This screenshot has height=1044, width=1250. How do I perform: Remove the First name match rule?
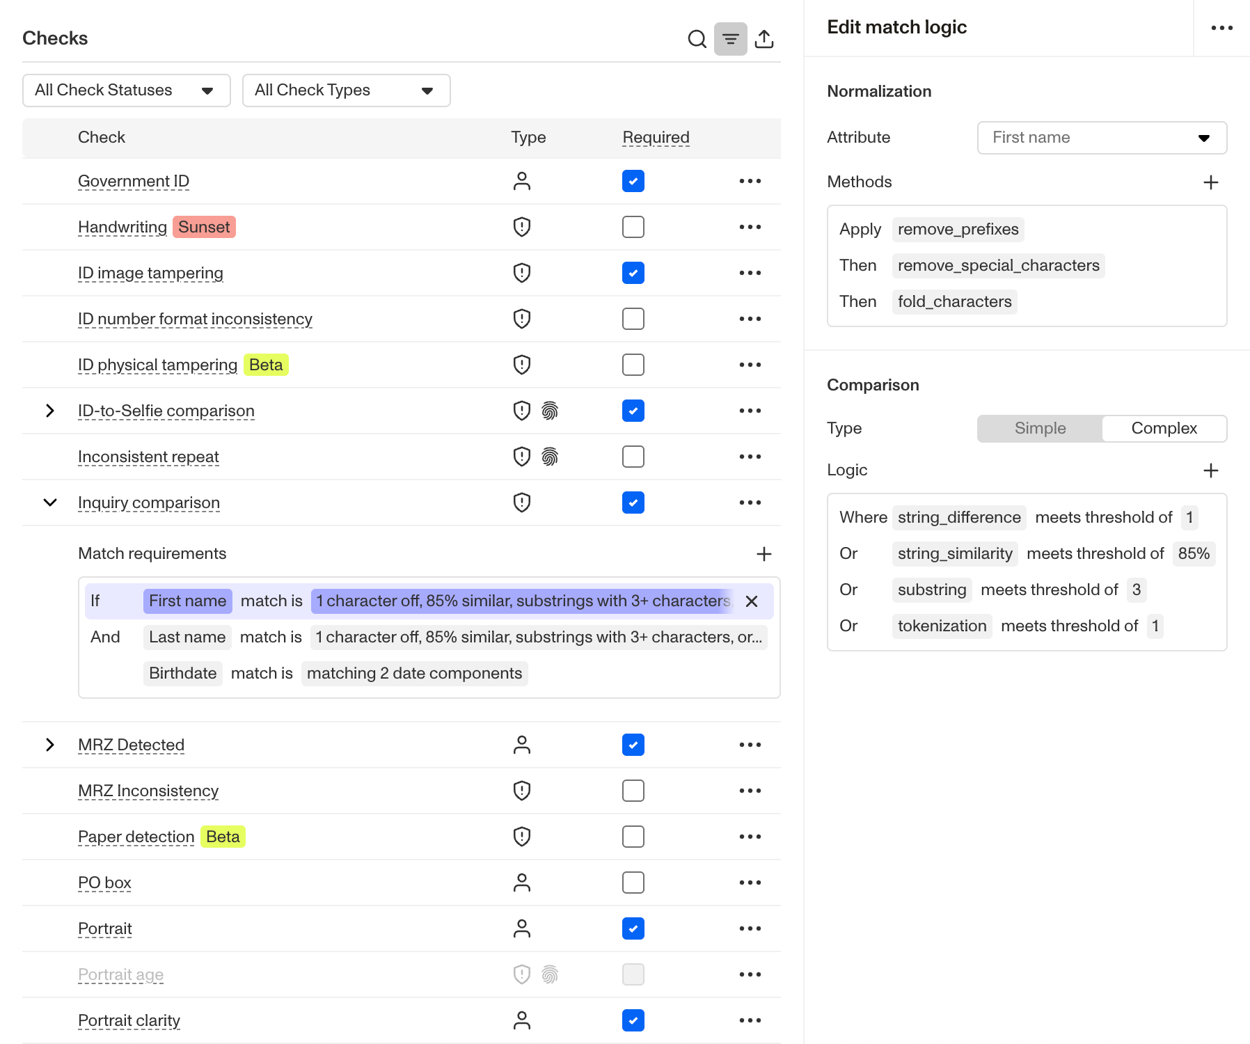(x=752, y=601)
